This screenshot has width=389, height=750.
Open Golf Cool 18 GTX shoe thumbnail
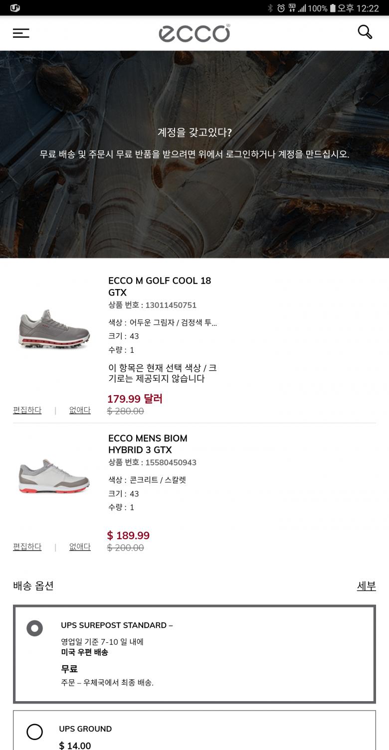54,329
